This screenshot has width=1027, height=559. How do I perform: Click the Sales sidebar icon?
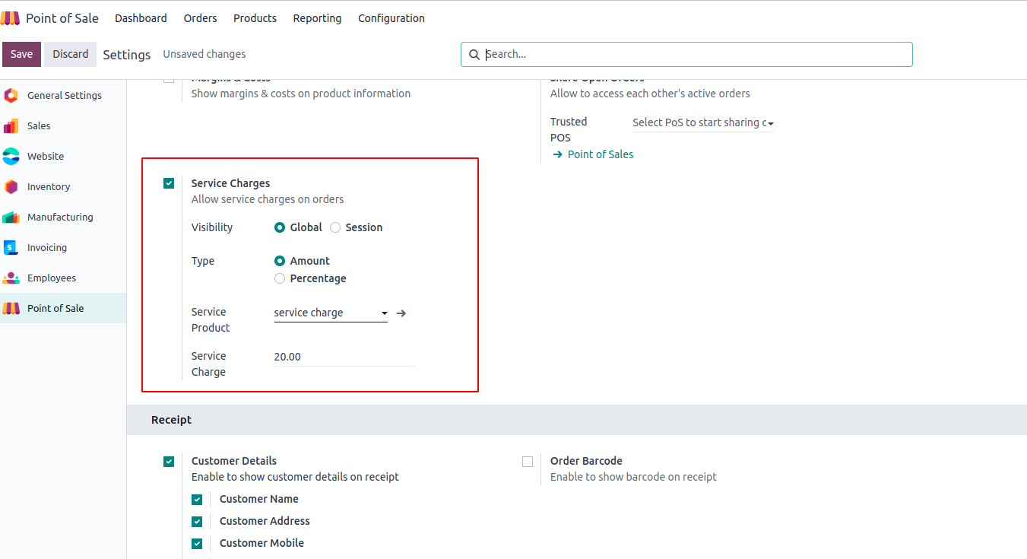11,126
